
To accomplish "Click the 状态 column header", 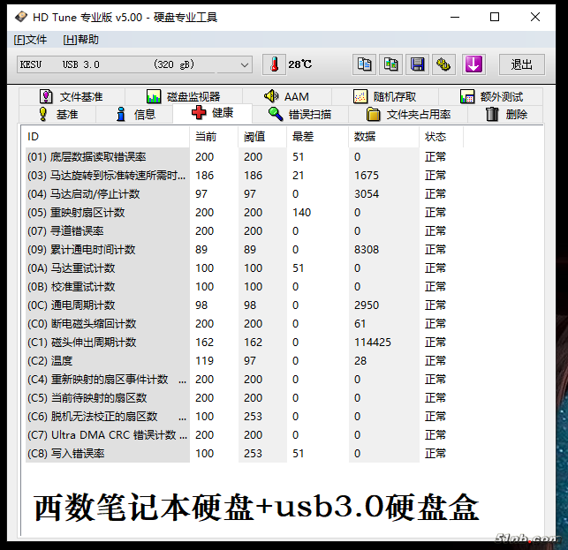I will coord(441,137).
